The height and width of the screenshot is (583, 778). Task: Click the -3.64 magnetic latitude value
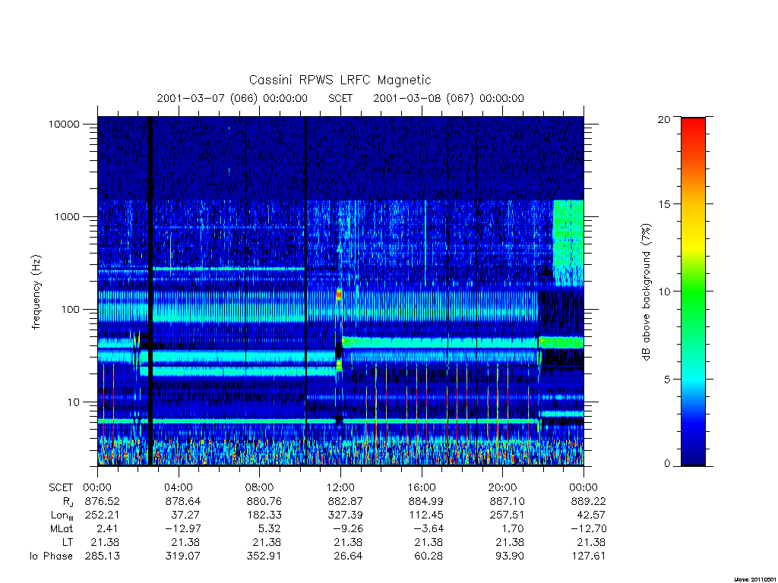click(428, 529)
